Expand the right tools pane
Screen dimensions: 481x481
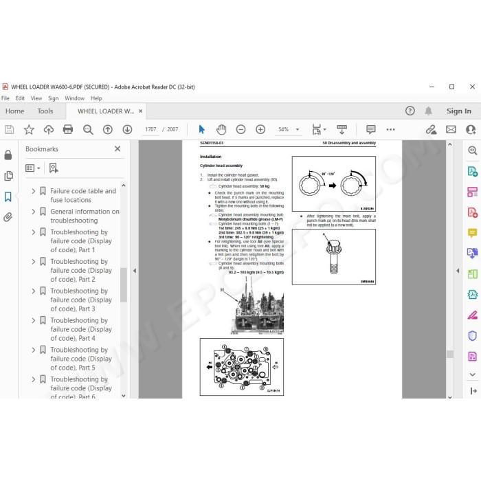(x=458, y=271)
